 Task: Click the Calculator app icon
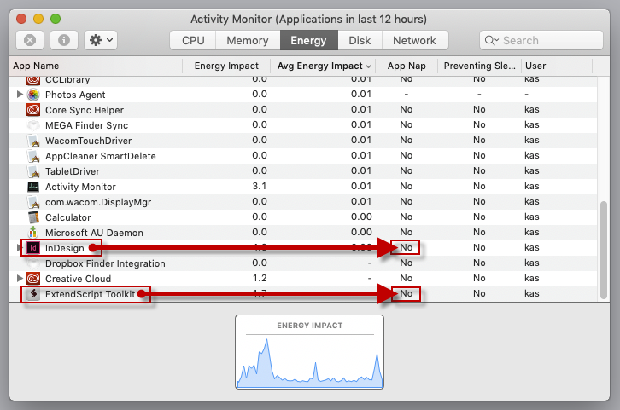(33, 217)
